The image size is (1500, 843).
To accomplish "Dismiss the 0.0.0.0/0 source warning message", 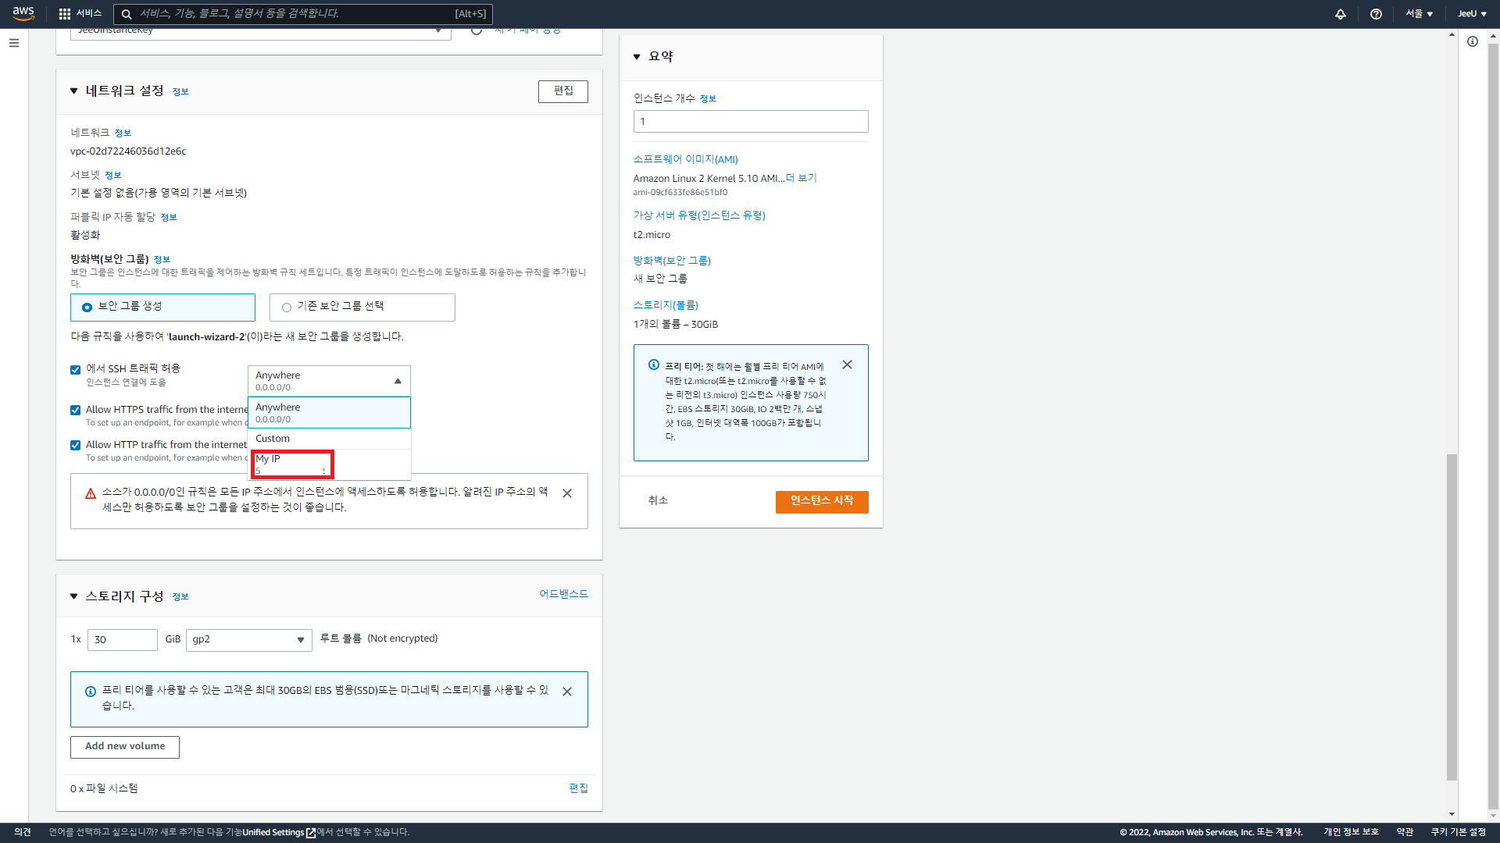I will coord(567,493).
